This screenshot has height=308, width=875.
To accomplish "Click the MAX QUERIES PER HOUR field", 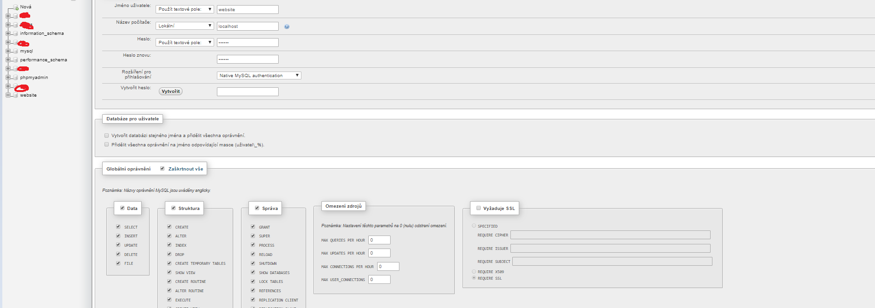I will pos(379,240).
